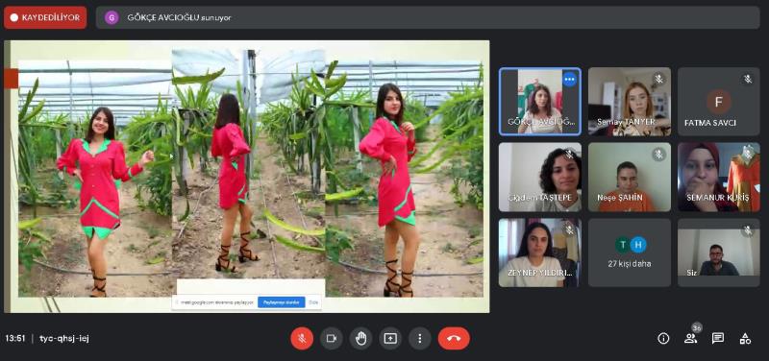This screenshot has width=769, height=361.
Task: Click the H avatar in 27 kişi daha
Action: [638, 245]
